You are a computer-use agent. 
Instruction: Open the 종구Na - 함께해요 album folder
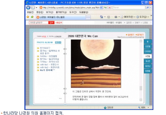pos(50,52)
